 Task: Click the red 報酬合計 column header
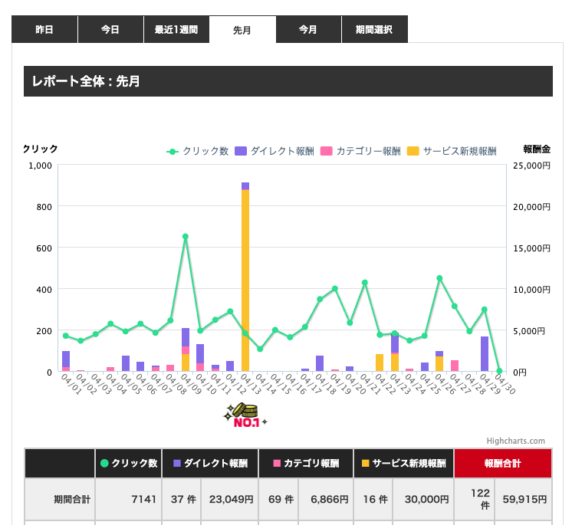[x=503, y=463]
